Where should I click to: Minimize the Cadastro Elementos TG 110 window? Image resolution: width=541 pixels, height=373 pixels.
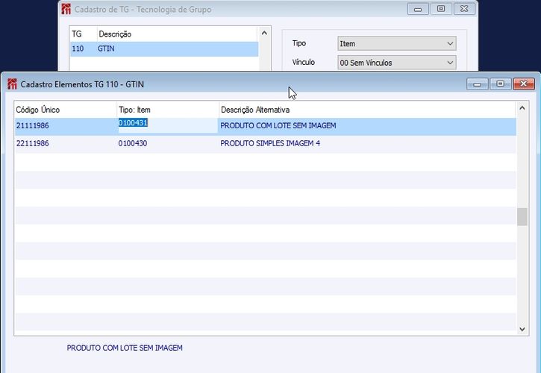[x=477, y=84]
